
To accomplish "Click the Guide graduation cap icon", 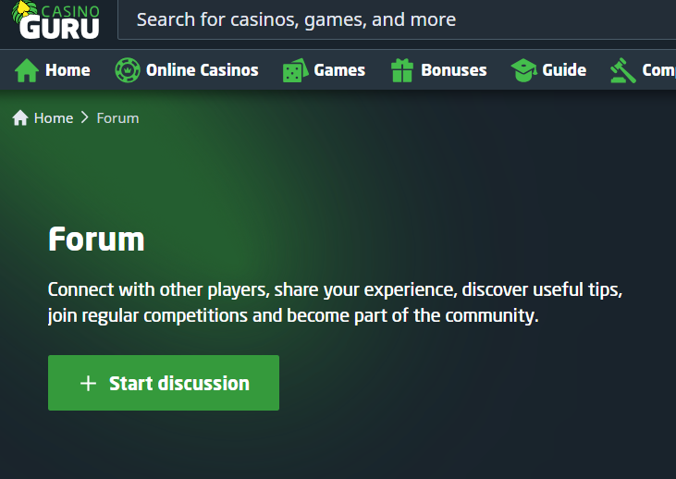I will 523,70.
